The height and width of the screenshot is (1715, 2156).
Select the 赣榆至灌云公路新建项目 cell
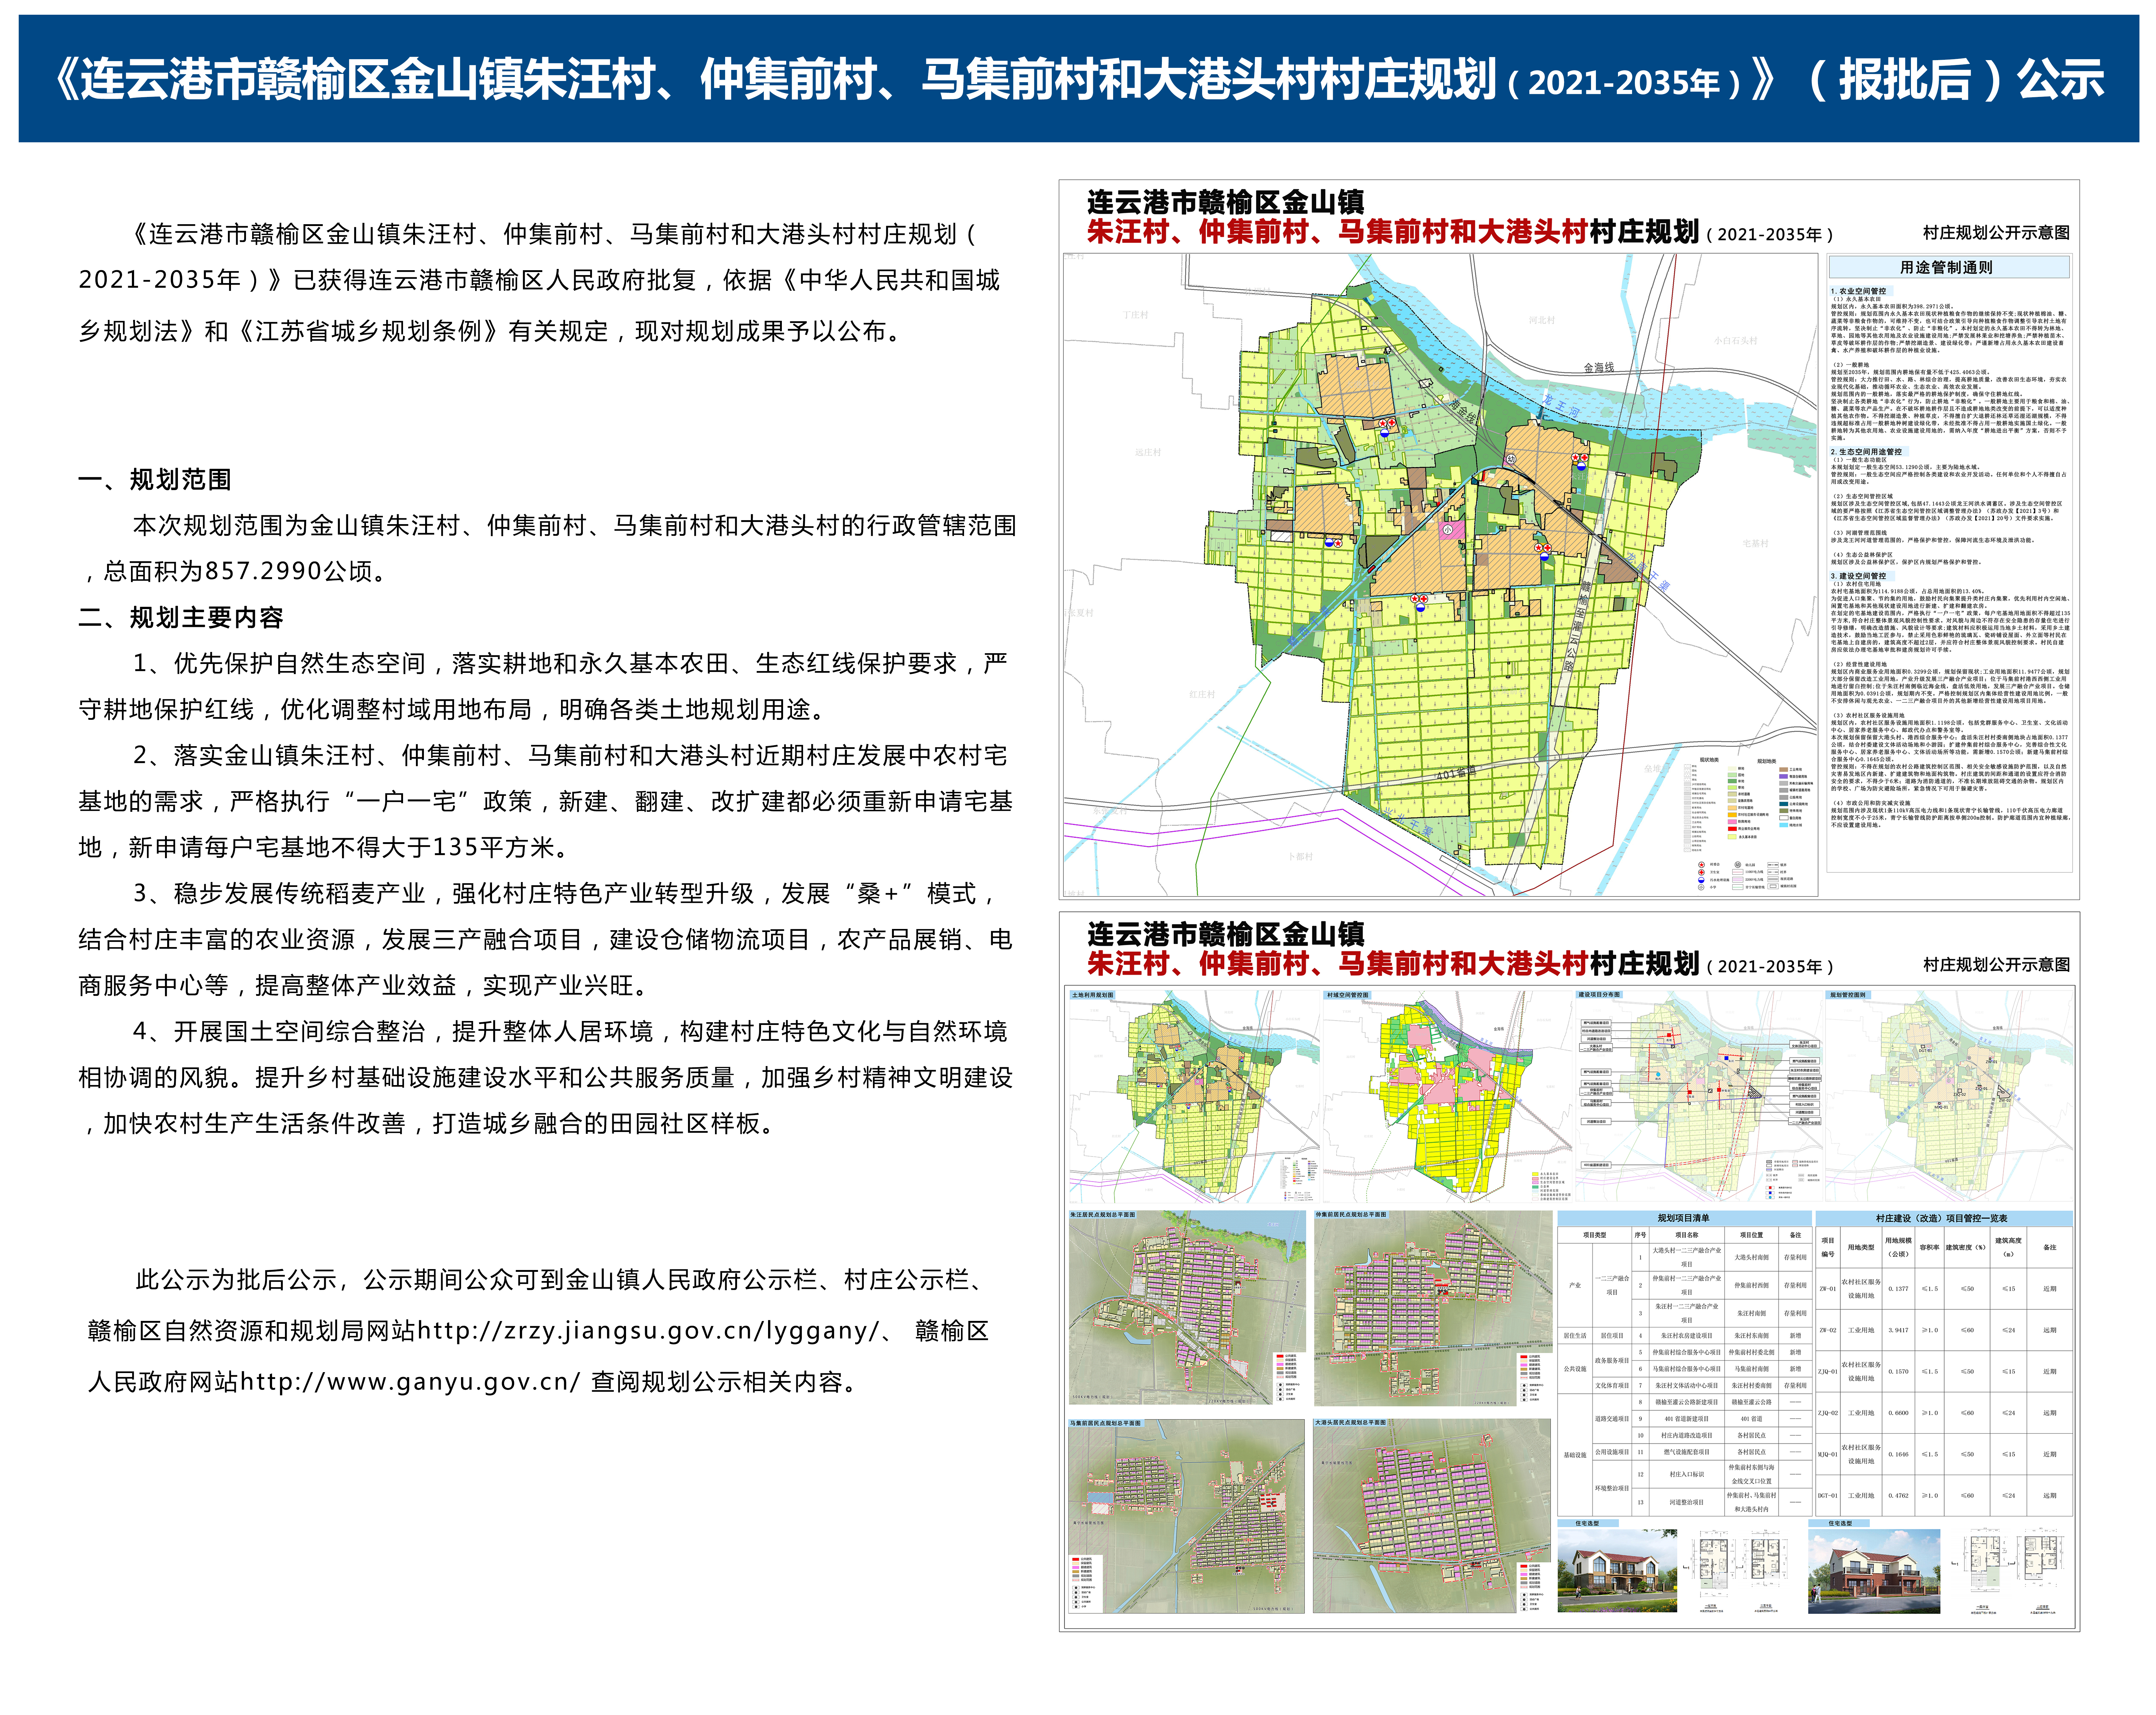point(1687,1402)
